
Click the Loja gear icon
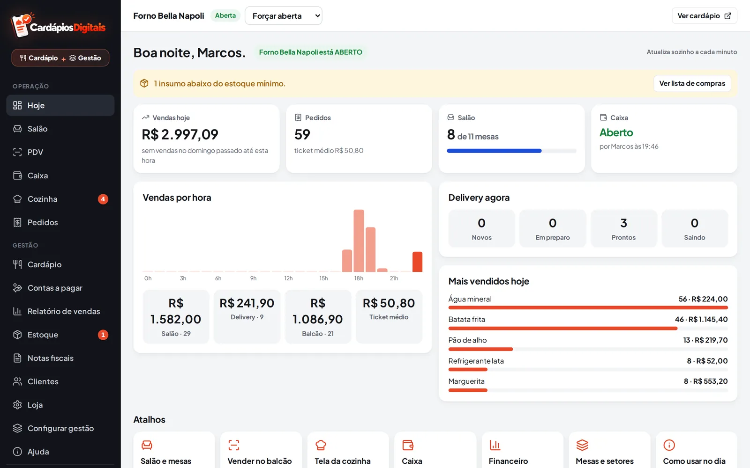(x=17, y=405)
